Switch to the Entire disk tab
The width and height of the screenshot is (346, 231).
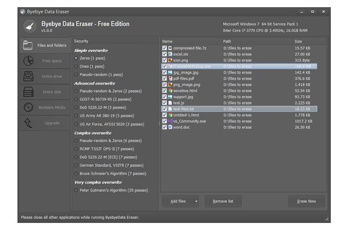pos(45,92)
